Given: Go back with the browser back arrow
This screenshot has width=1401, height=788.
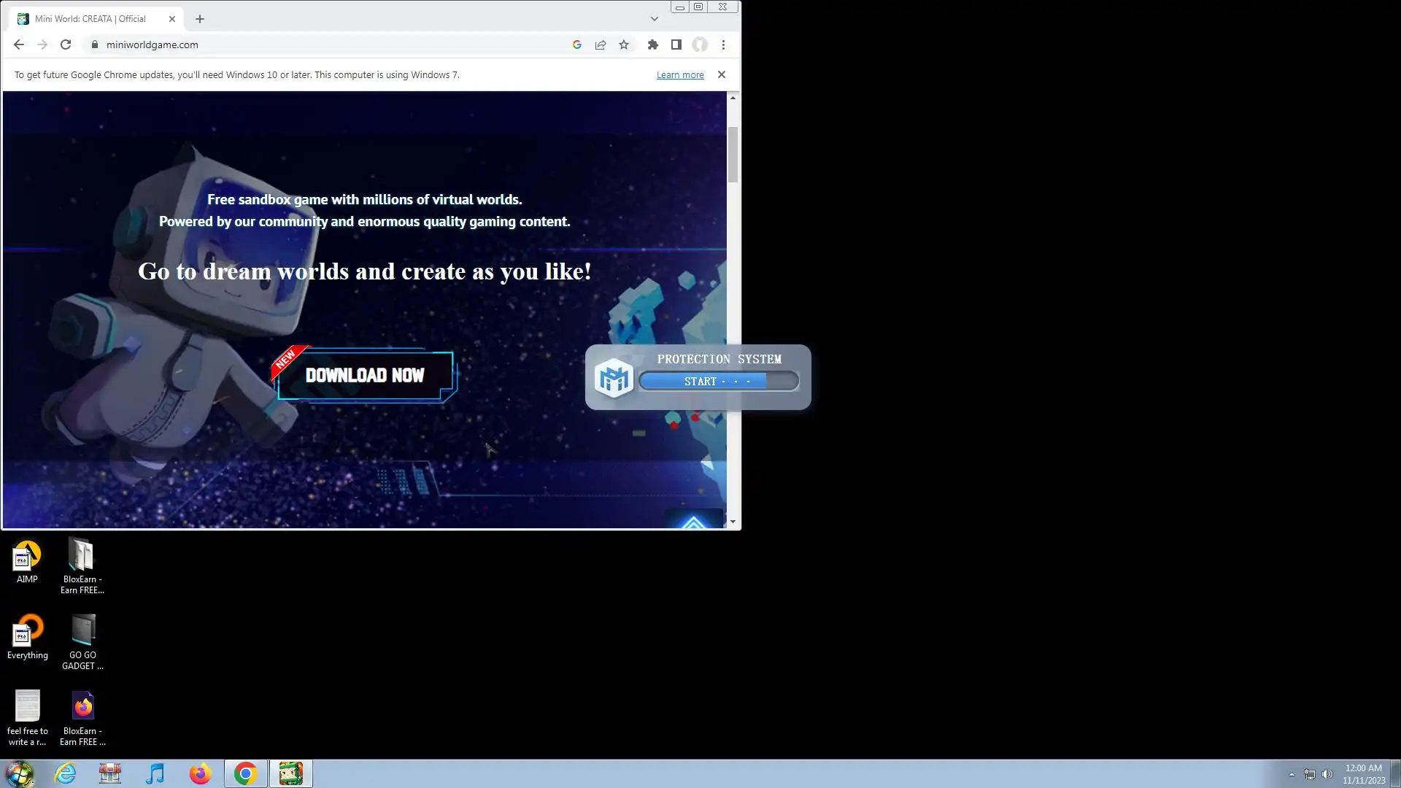Looking at the screenshot, I should coord(19,45).
